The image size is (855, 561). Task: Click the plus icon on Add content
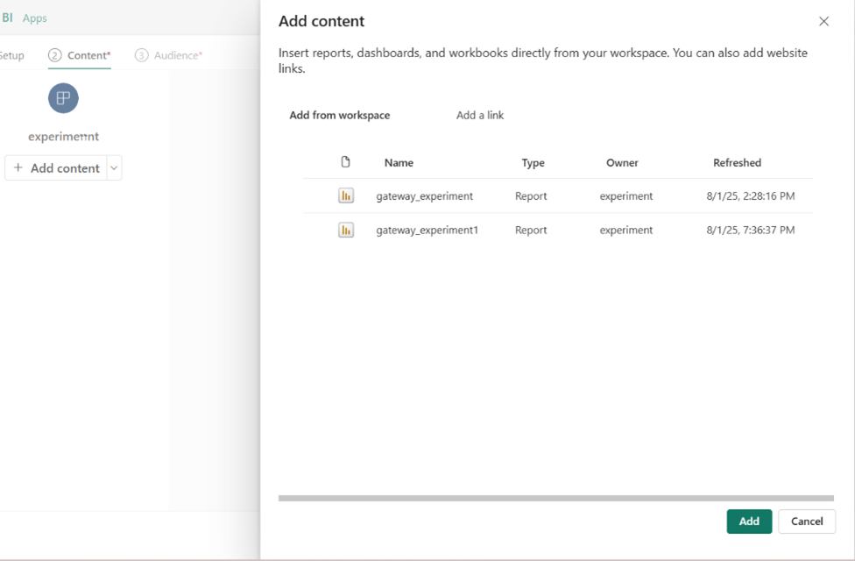(x=18, y=168)
